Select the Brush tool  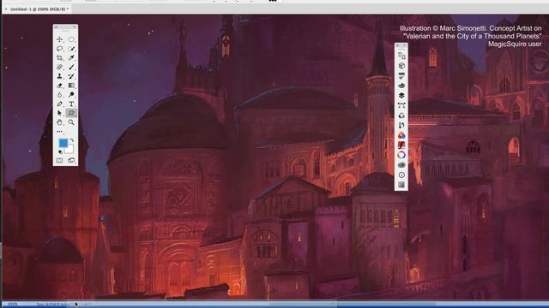[x=71, y=67]
